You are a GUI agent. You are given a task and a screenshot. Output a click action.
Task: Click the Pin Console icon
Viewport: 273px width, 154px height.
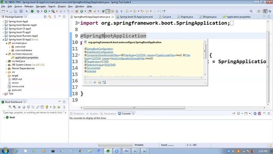coord(234,114)
